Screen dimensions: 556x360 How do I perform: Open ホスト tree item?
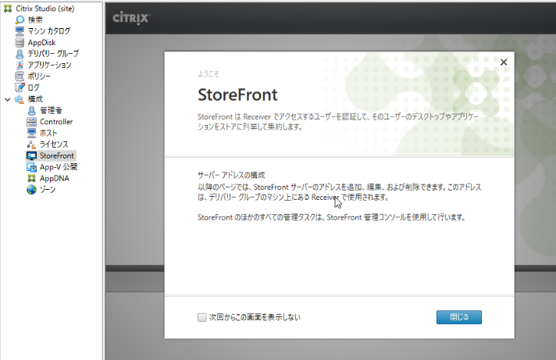(48, 133)
